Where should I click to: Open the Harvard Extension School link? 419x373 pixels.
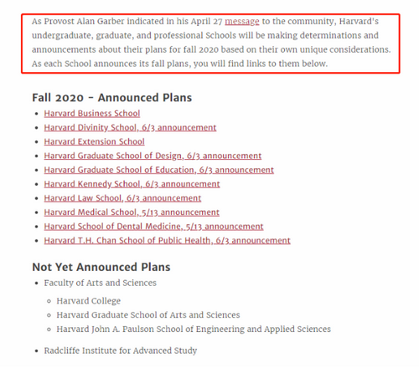click(94, 141)
